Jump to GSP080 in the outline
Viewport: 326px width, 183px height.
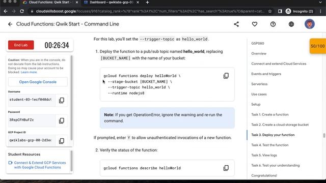pyautogui.click(x=258, y=43)
